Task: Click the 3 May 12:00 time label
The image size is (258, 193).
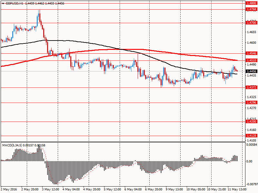Action: tap(51, 189)
